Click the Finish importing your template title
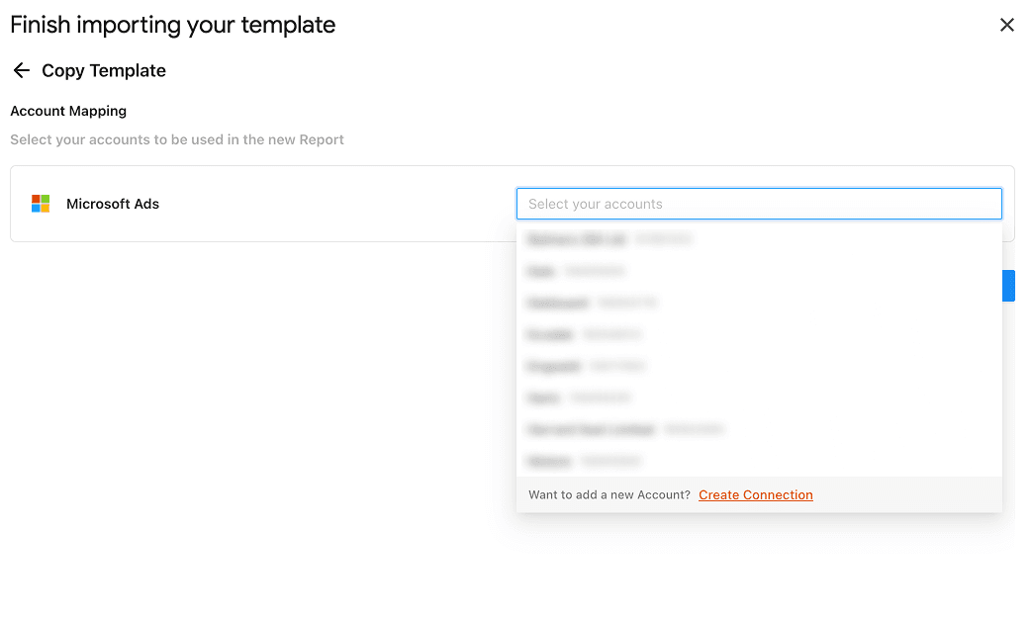The image size is (1031, 618). pos(173,25)
